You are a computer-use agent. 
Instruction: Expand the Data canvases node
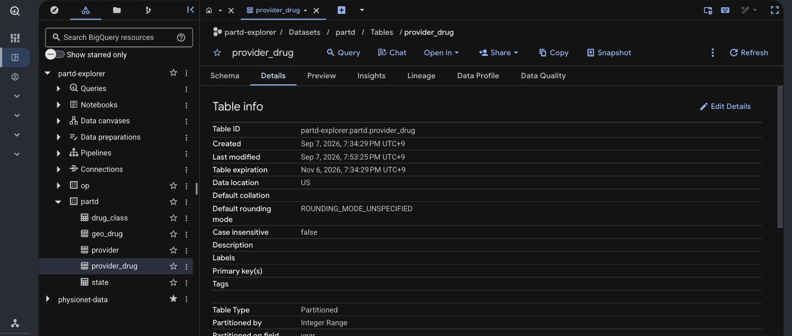pos(58,121)
